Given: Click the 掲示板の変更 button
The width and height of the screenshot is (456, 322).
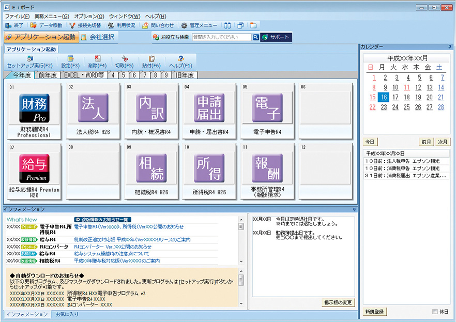Looking at the screenshot, I should (x=338, y=302).
